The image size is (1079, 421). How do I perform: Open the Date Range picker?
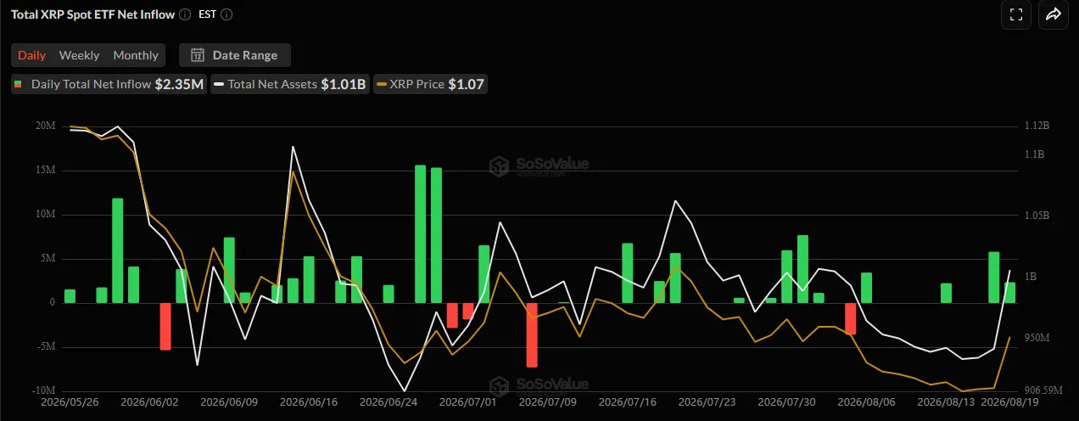pyautogui.click(x=235, y=55)
